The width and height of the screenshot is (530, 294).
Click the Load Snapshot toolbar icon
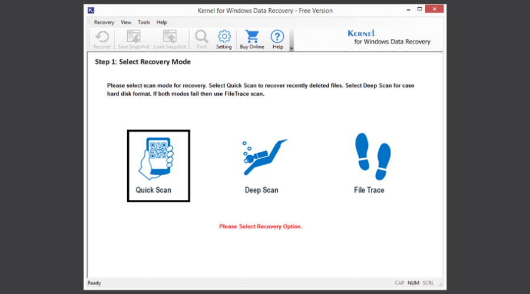point(170,36)
